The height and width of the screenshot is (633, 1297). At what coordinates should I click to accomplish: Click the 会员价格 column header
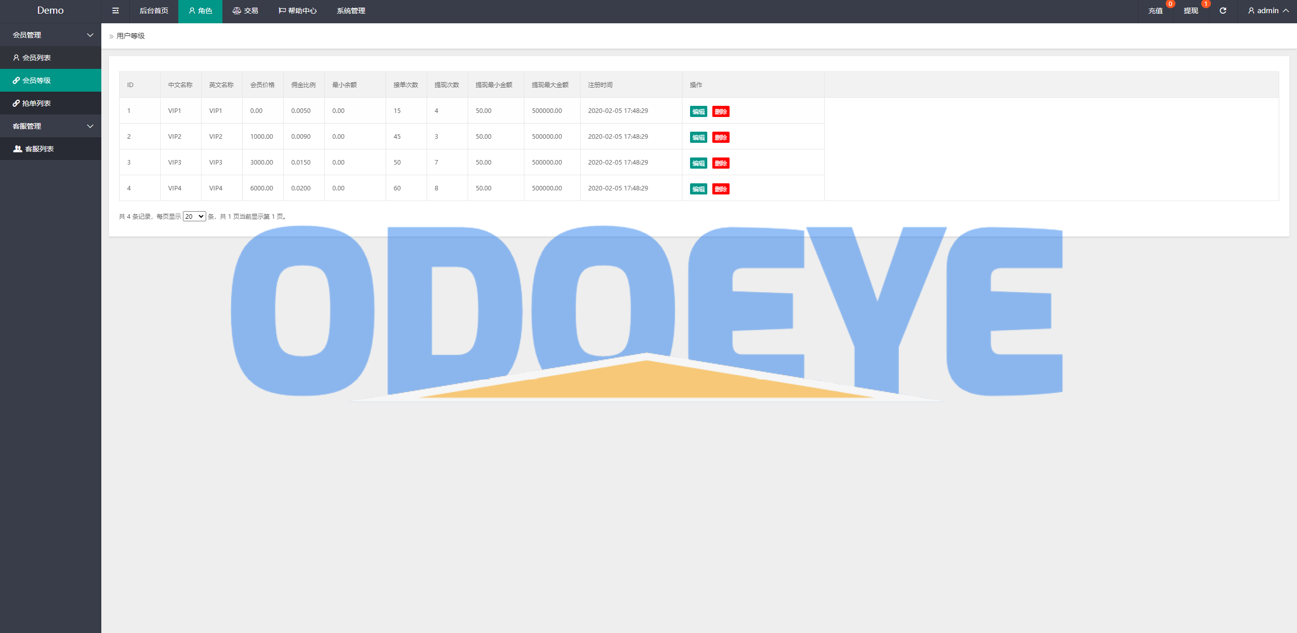262,85
